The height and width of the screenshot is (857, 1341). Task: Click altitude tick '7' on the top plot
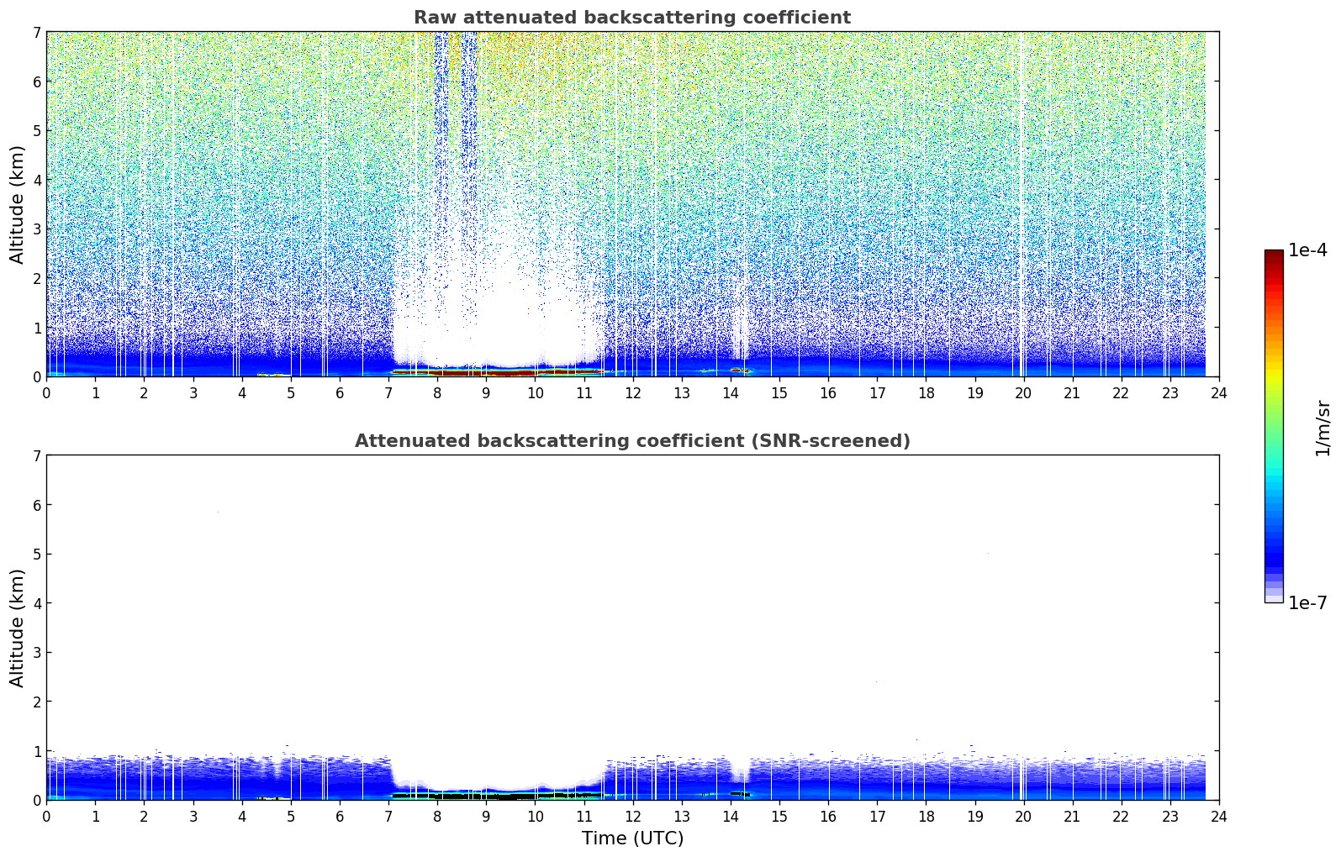[36, 32]
